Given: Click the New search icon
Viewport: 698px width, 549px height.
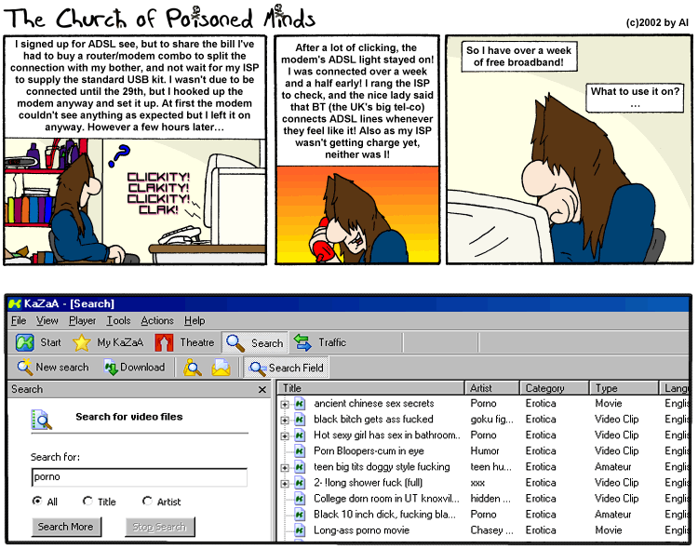Looking at the screenshot, I should 24,367.
